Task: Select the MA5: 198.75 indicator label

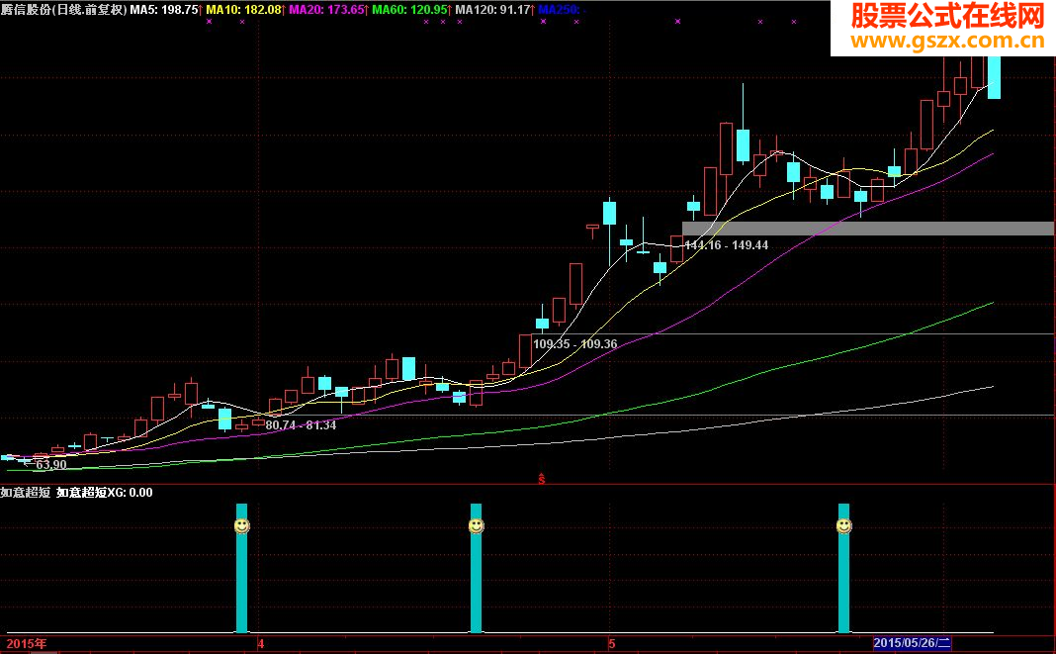Action: [x=164, y=10]
